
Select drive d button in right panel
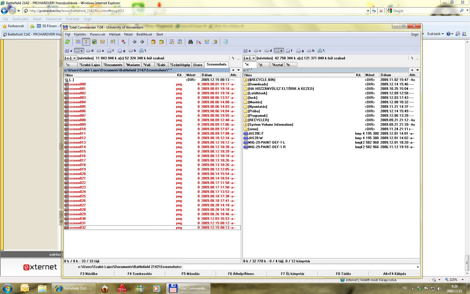pos(268,51)
